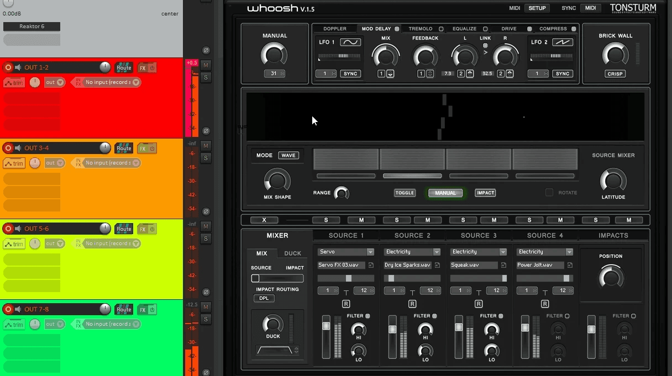Solo the OUT 3-4 track

point(206,158)
